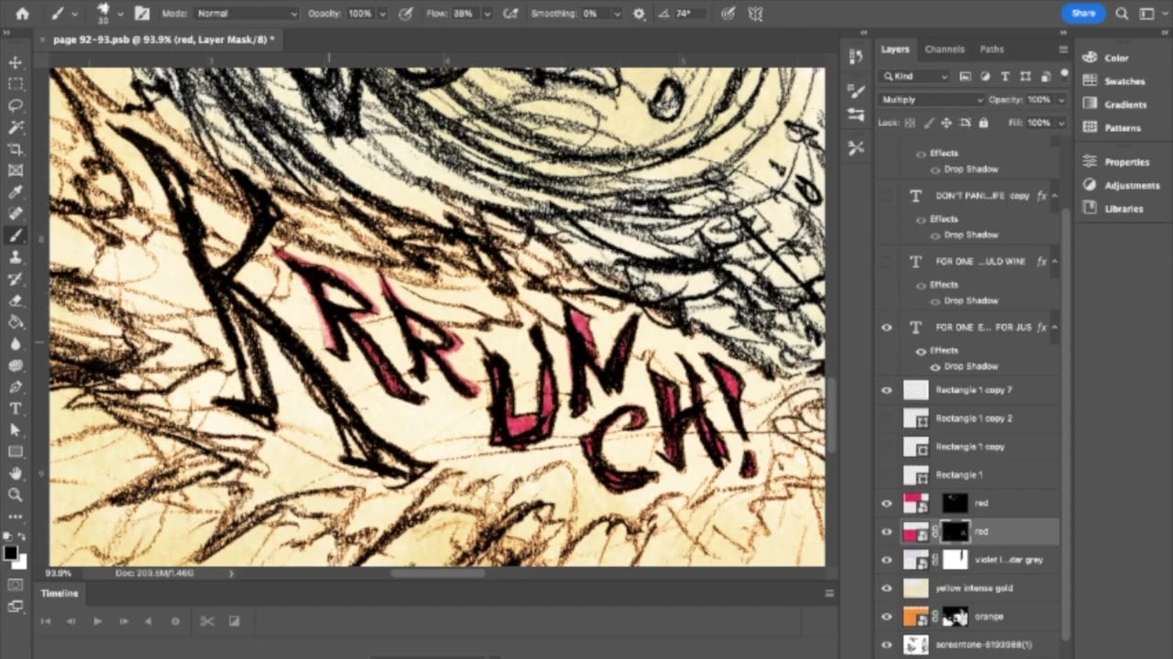Viewport: 1173px width, 659px height.
Task: Open the layer Opacity dropdown arrow
Action: coord(1061,100)
